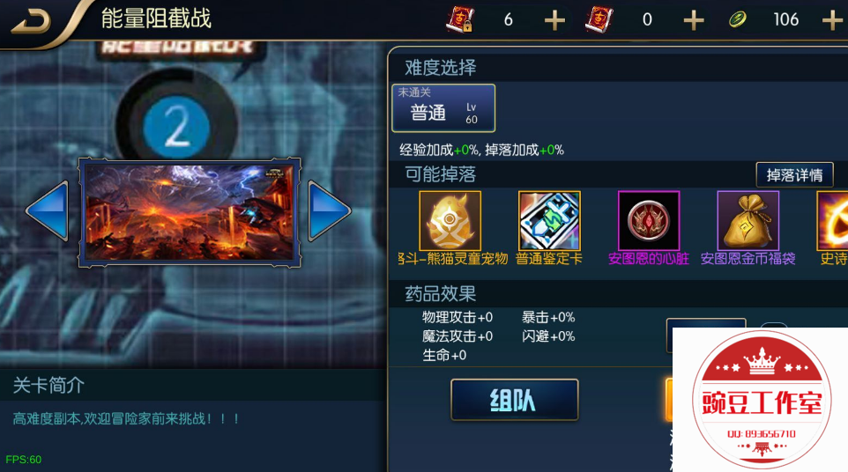Viewport: 848px width, 472px height.
Task: Add more locked red ticket items
Action: [x=554, y=20]
